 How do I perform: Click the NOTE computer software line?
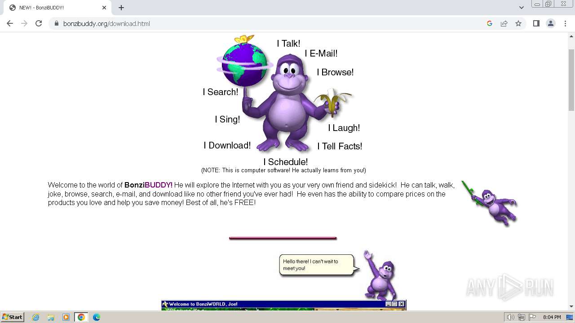pos(283,170)
